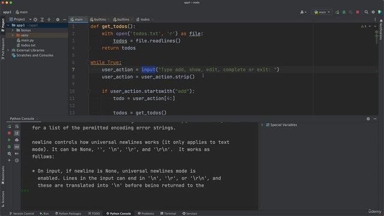
Task: Click the console arrow icon right of gear-wrench
Action: (17, 154)
